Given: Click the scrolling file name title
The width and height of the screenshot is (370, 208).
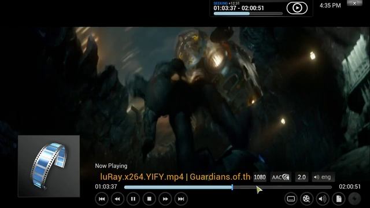Looking at the screenshot, I should tap(175, 177).
